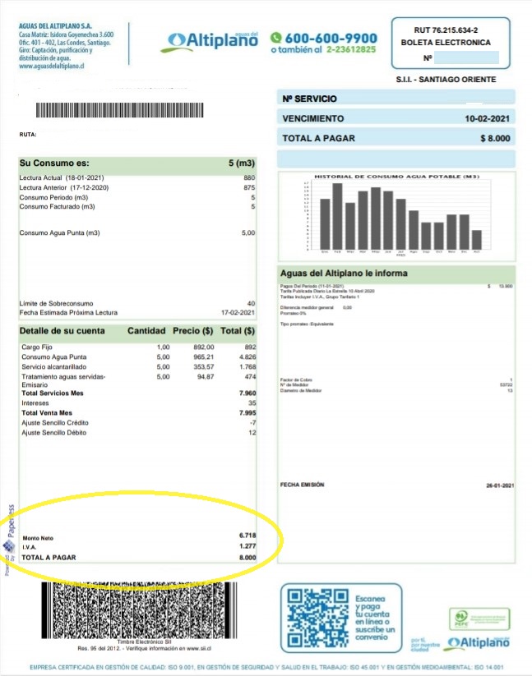
Task: Click the Aguas del Altiplano le informa heading
Action: point(344,274)
